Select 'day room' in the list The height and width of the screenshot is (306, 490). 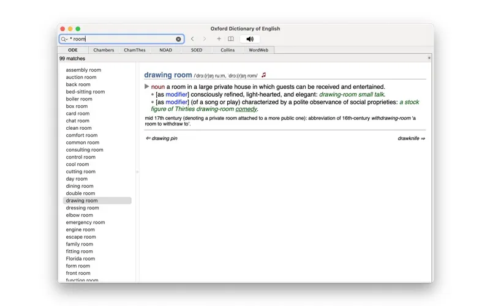tap(77, 179)
